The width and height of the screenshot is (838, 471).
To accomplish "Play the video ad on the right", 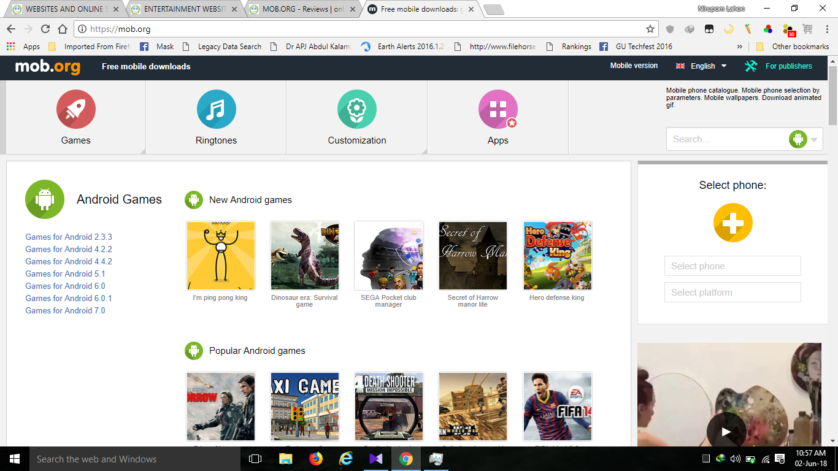I will 726,432.
